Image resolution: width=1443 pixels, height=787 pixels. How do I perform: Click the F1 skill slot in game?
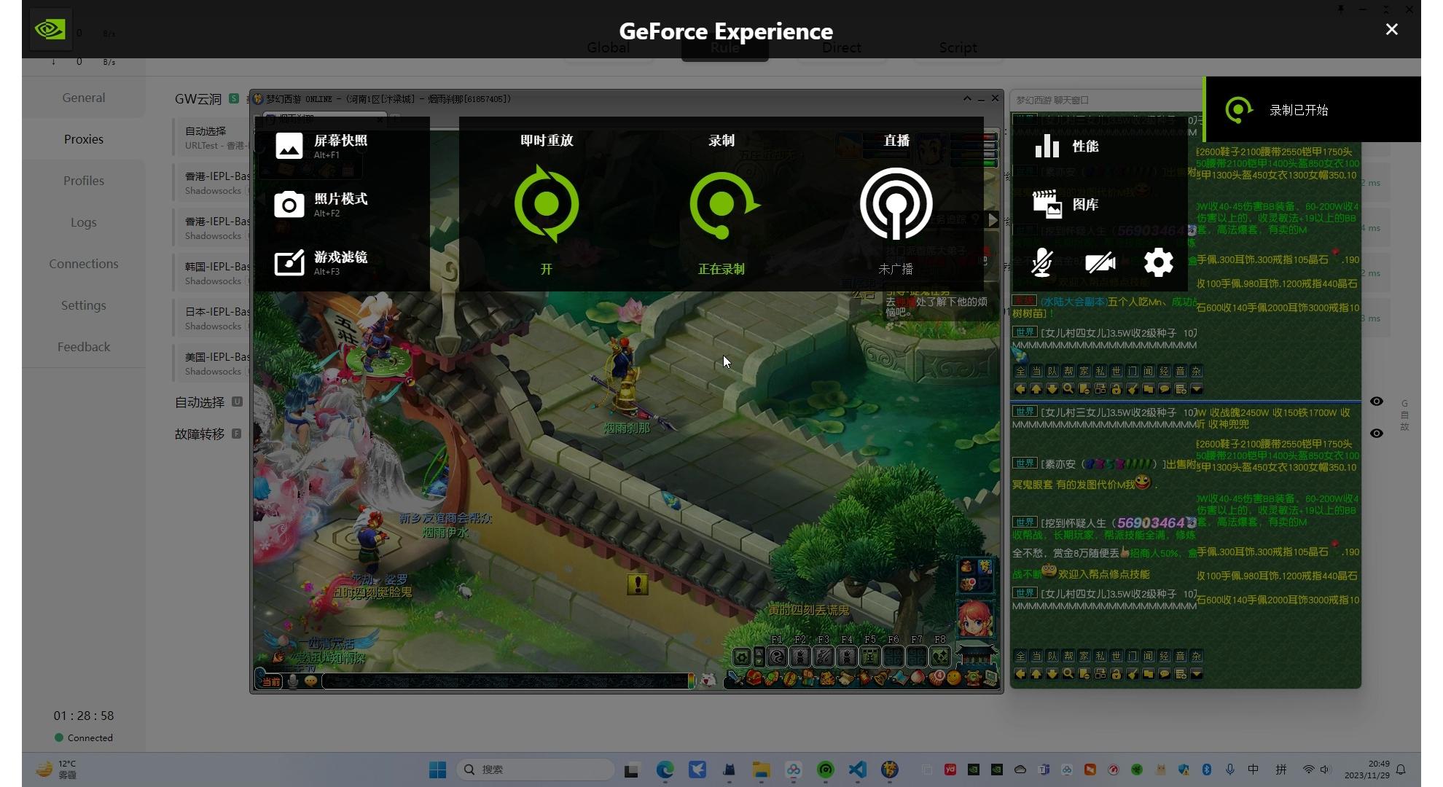pos(777,657)
